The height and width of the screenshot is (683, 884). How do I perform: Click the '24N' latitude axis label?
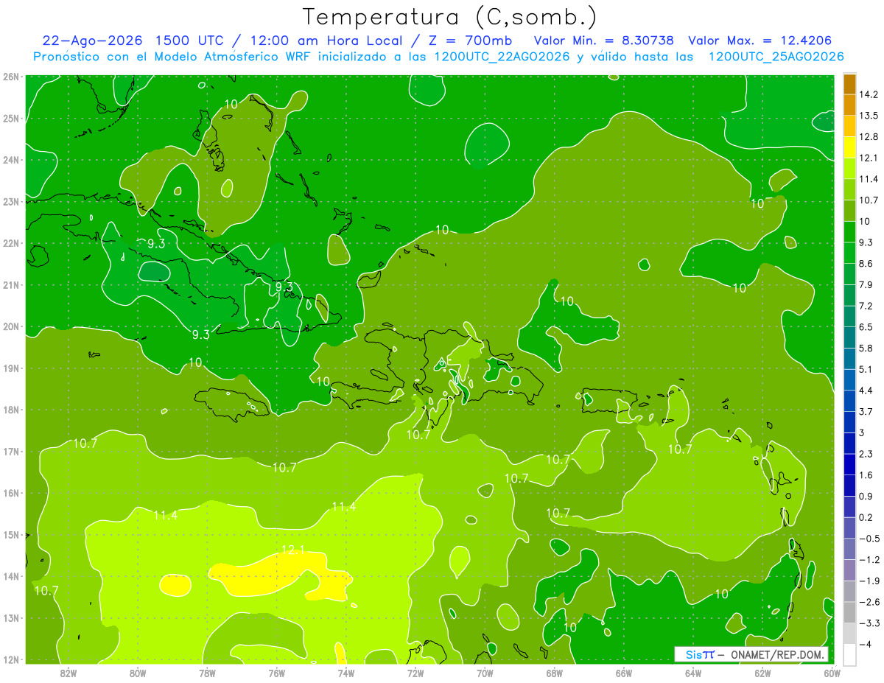pyautogui.click(x=10, y=160)
